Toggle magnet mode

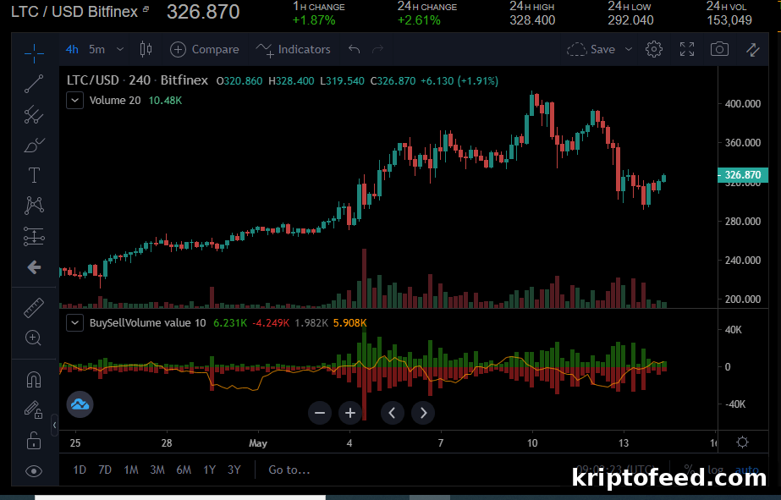click(34, 380)
